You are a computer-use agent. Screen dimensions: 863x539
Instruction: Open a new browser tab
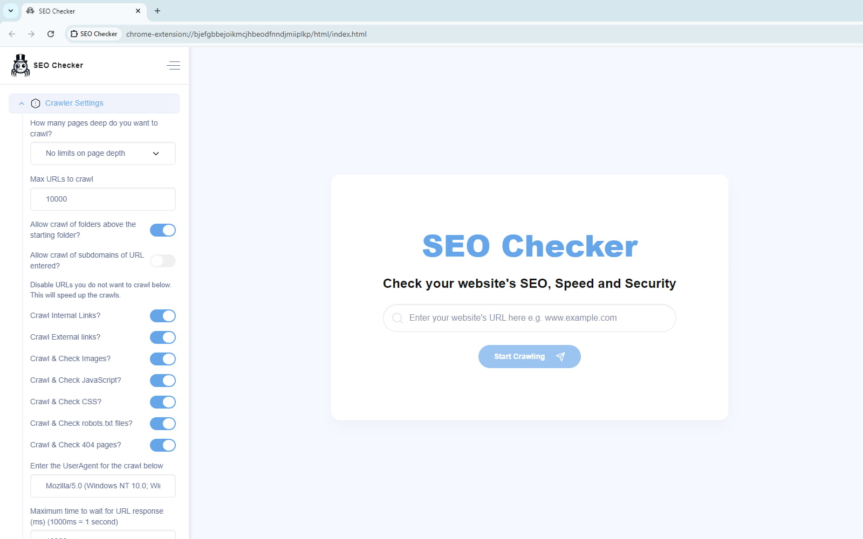coord(157,11)
